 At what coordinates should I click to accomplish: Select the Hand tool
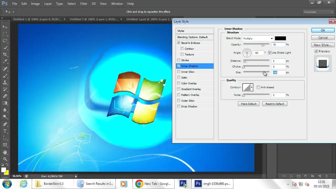tap(5, 152)
